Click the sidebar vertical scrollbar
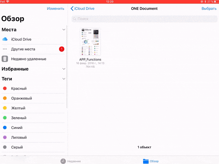Screen dimensions: 219x164 pos(67,67)
